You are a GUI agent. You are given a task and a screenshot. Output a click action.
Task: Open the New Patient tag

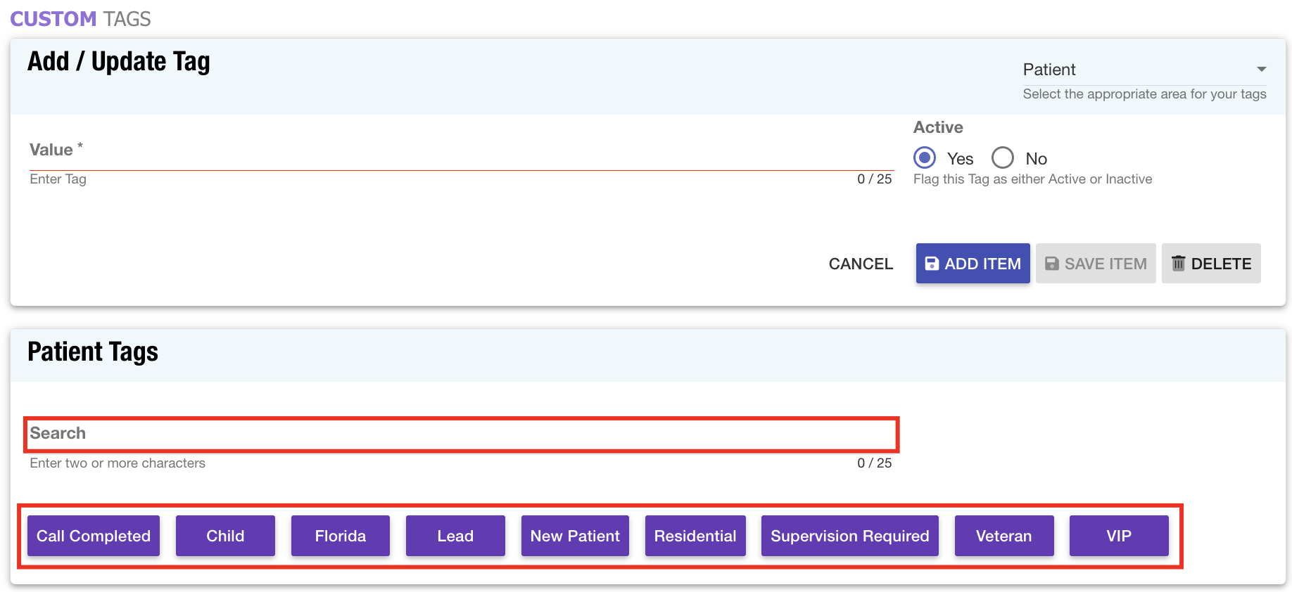(x=575, y=536)
